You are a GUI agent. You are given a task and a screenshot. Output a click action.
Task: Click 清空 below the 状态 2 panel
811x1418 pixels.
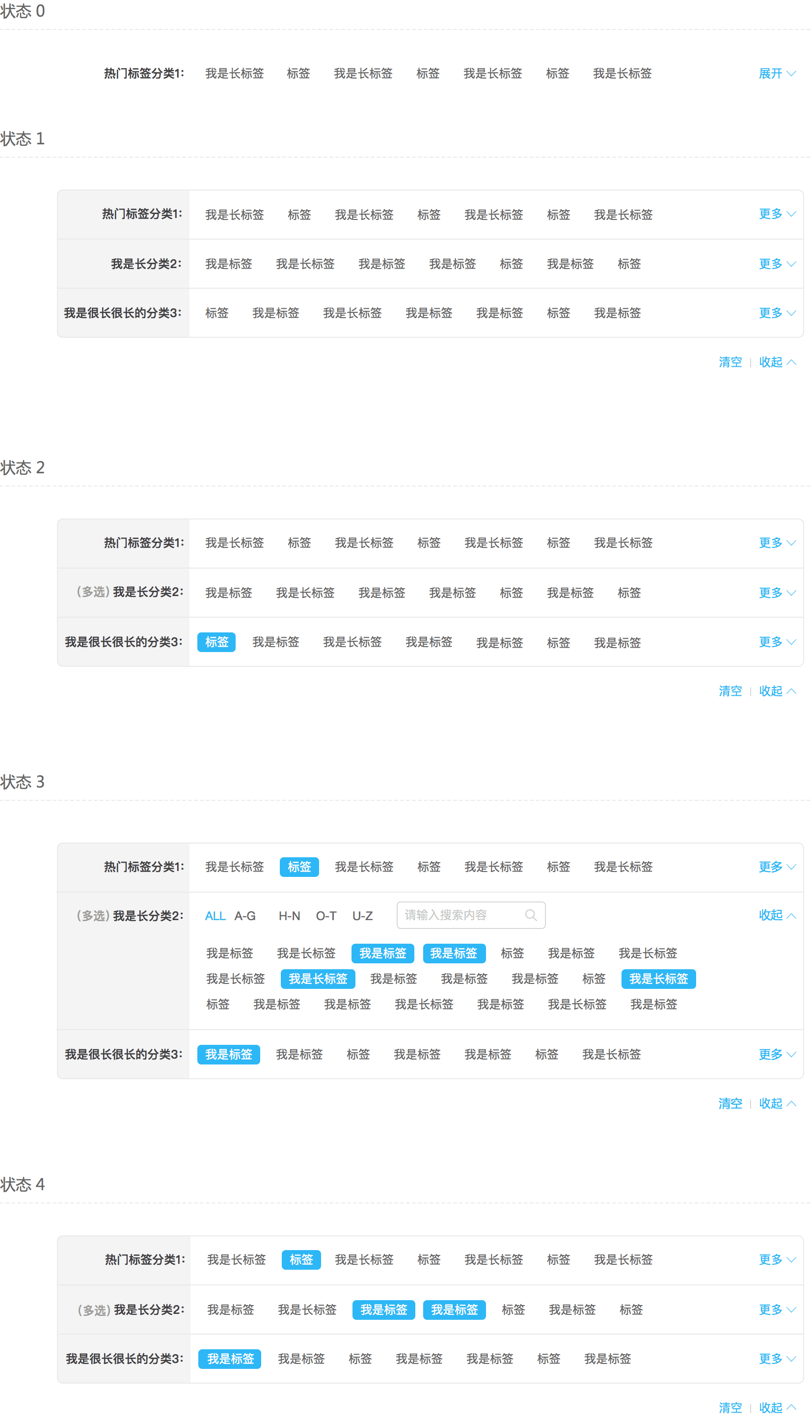730,691
